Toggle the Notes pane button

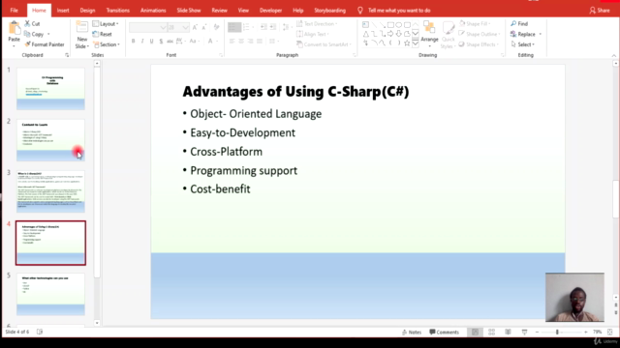point(411,333)
